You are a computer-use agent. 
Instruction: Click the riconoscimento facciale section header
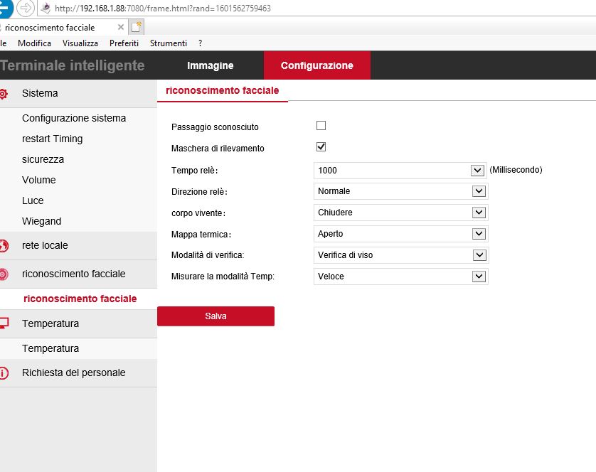tap(78, 274)
